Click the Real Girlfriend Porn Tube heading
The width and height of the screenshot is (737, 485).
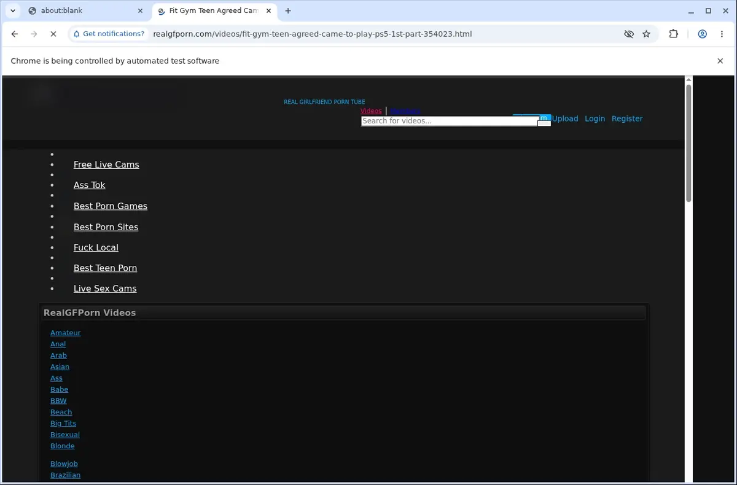pos(324,102)
